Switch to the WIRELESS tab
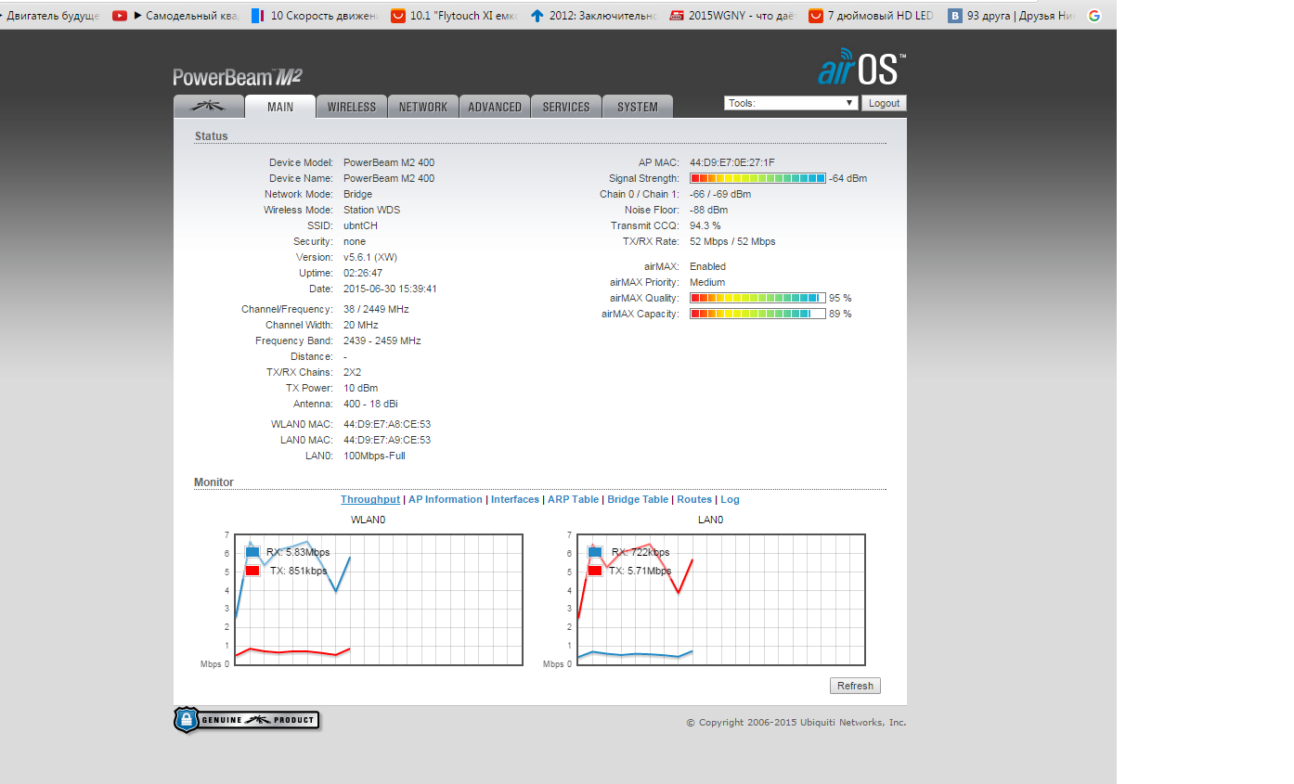Image resolution: width=1294 pixels, height=784 pixels. (352, 107)
